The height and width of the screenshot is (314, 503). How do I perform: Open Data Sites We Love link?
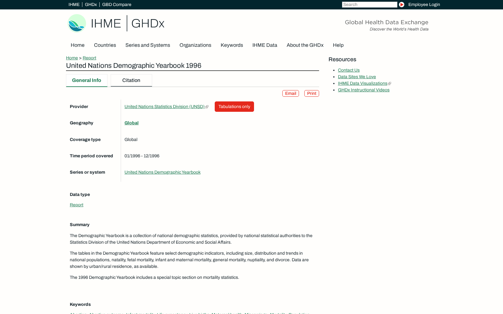click(x=357, y=77)
